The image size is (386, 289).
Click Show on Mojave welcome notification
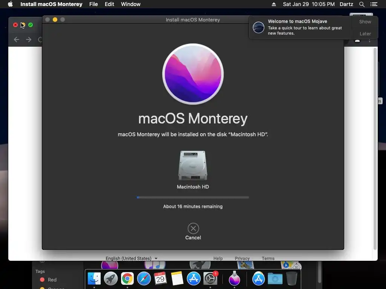coord(365,21)
